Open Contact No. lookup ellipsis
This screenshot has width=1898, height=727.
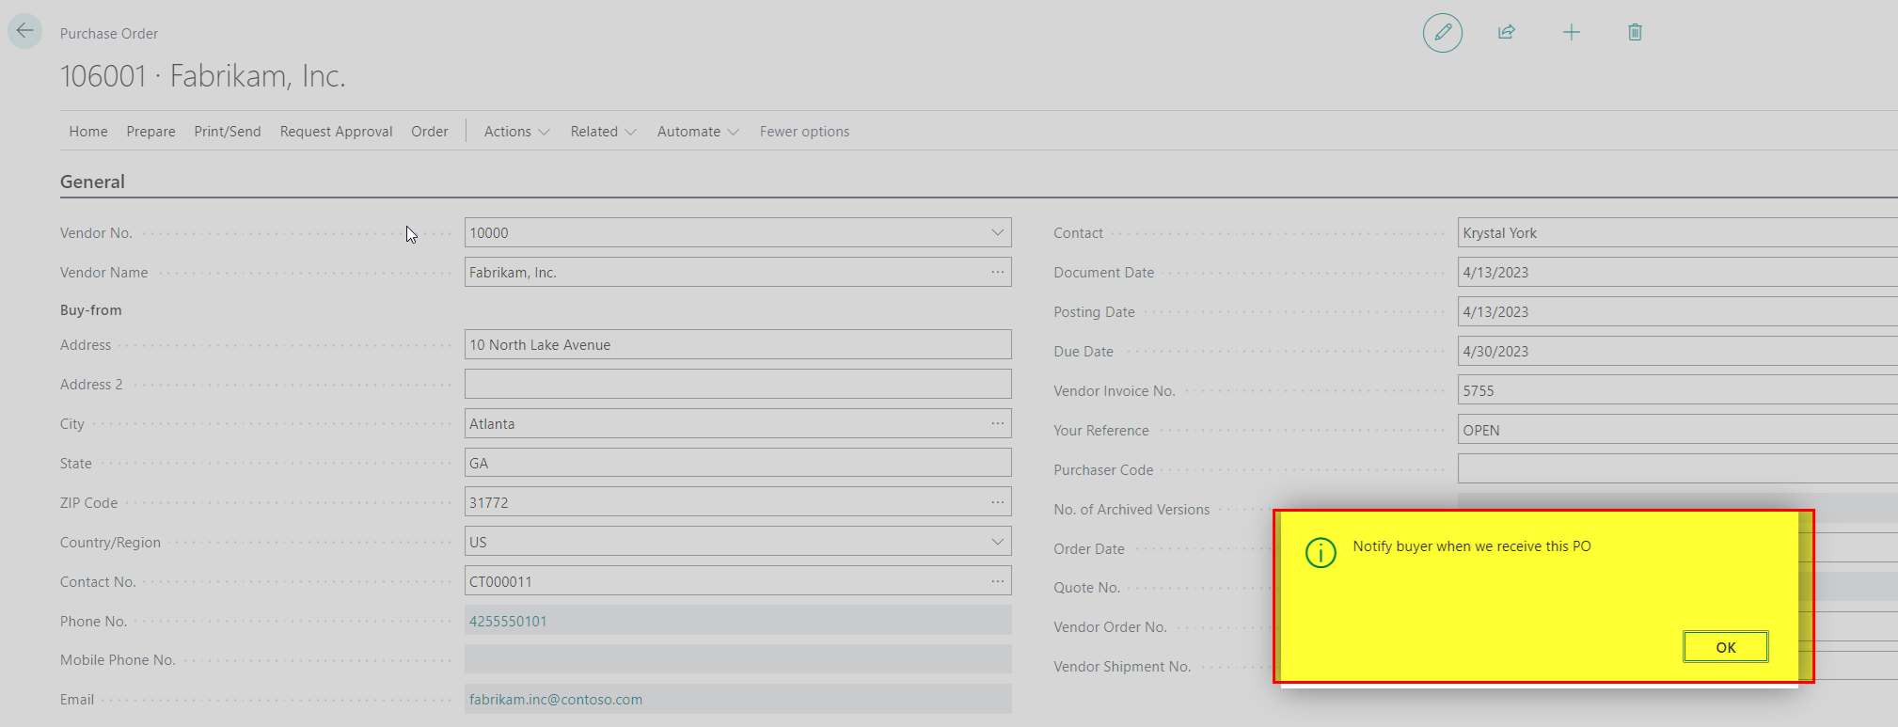pyautogui.click(x=997, y=581)
